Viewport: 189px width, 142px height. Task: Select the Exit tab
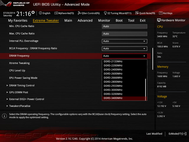click(143, 20)
